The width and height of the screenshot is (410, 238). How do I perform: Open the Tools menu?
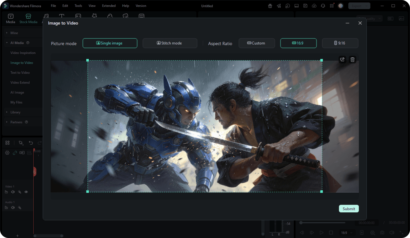point(78,6)
